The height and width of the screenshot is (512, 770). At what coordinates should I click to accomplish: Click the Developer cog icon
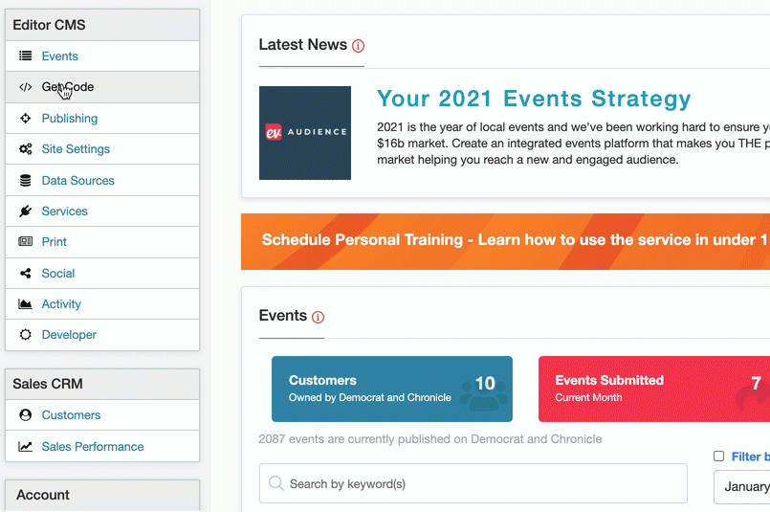tap(26, 335)
